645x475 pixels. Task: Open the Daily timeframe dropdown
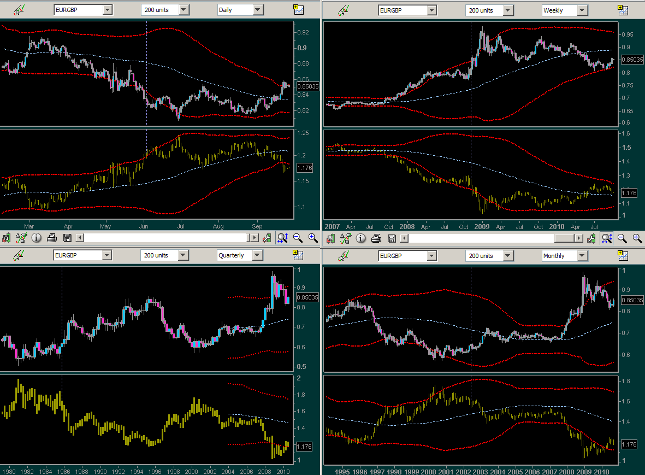pos(258,10)
